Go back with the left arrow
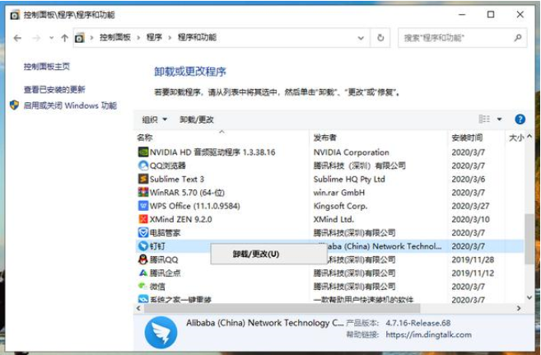The width and height of the screenshot is (541, 355). click(17, 38)
